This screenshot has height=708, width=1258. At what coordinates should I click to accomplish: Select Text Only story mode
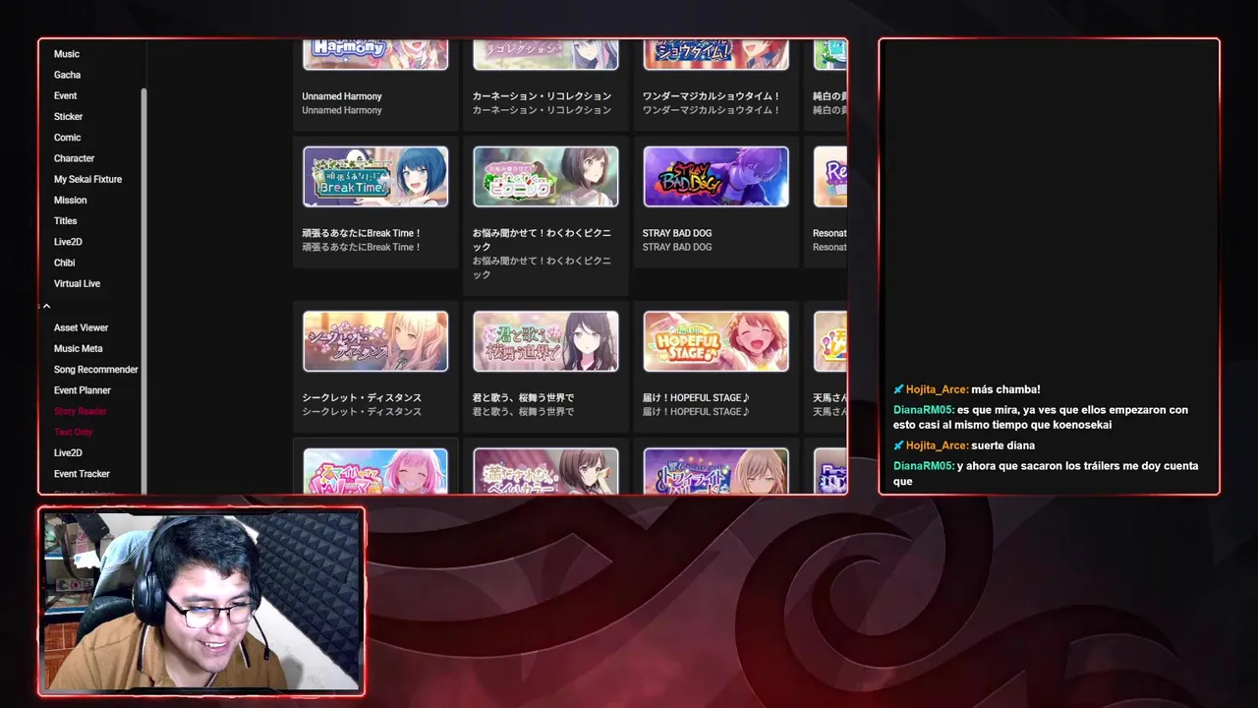(x=73, y=432)
